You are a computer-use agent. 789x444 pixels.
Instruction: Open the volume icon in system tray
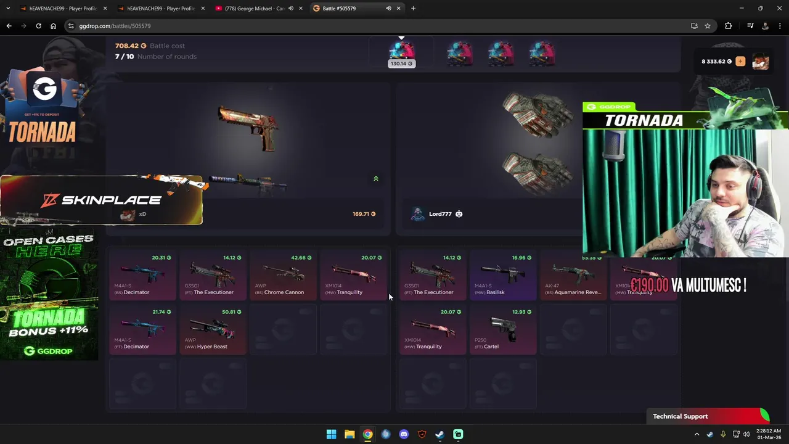click(x=746, y=434)
